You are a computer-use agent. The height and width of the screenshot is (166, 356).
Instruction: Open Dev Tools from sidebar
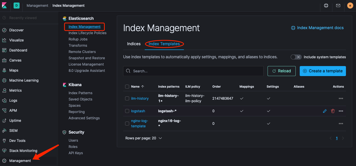point(17,141)
